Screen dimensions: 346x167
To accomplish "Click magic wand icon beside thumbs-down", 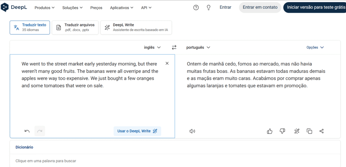I will click(x=297, y=131).
